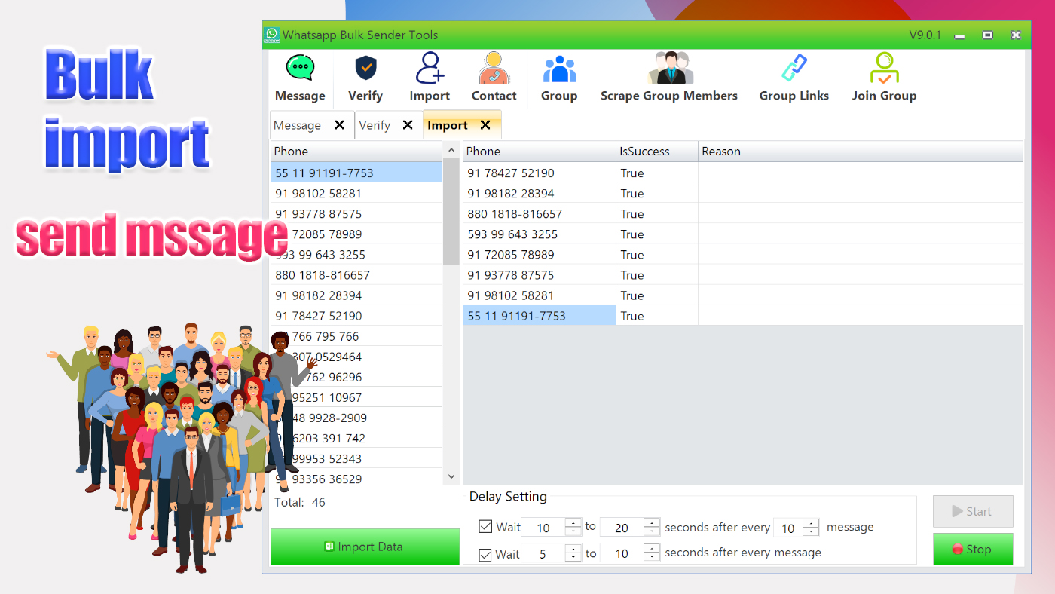Image resolution: width=1055 pixels, height=594 pixels.
Task: Select 91 72085 78989 row in results table
Action: [x=743, y=254]
